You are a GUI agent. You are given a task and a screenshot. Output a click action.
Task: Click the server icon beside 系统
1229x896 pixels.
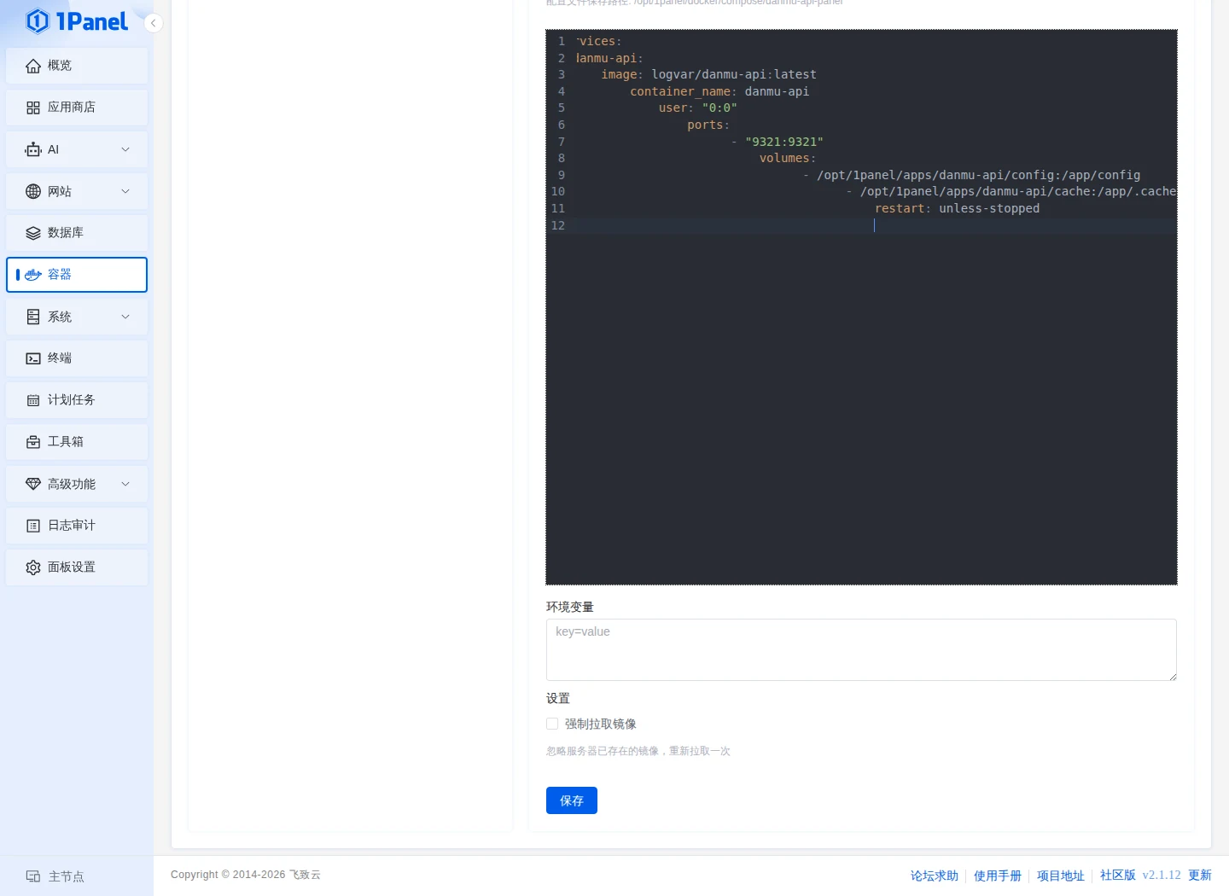click(x=33, y=317)
